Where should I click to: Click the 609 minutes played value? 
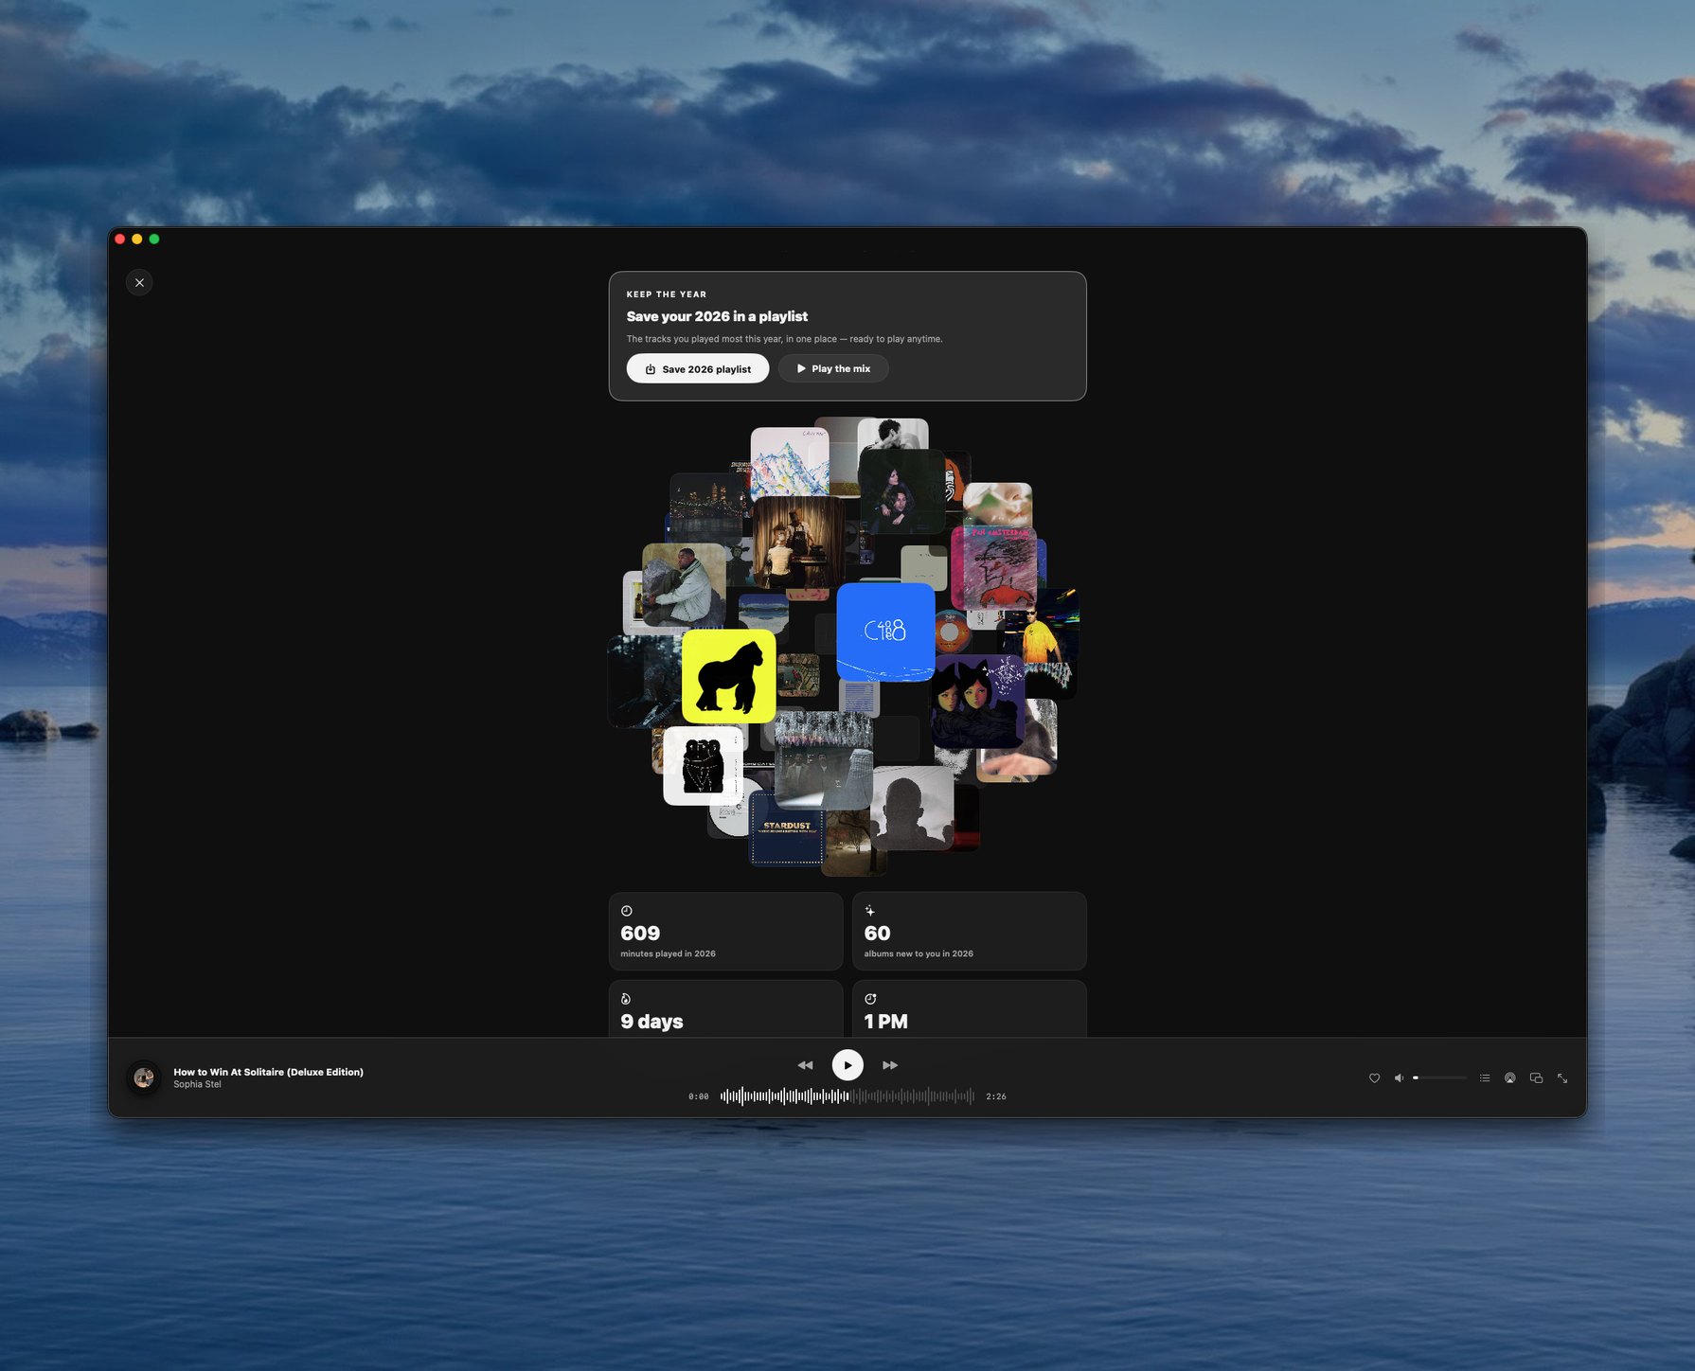tap(640, 934)
